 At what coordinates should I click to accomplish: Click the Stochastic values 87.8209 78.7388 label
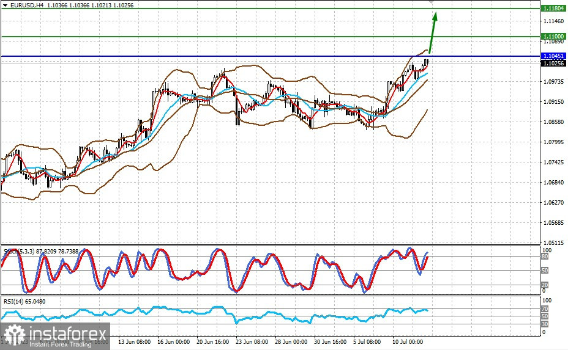pos(57,251)
